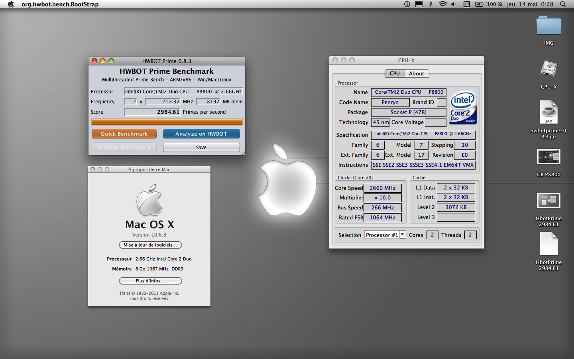The width and height of the screenshot is (574, 359).
Task: Click the 217.32 MHz frequency field
Action: [163, 101]
